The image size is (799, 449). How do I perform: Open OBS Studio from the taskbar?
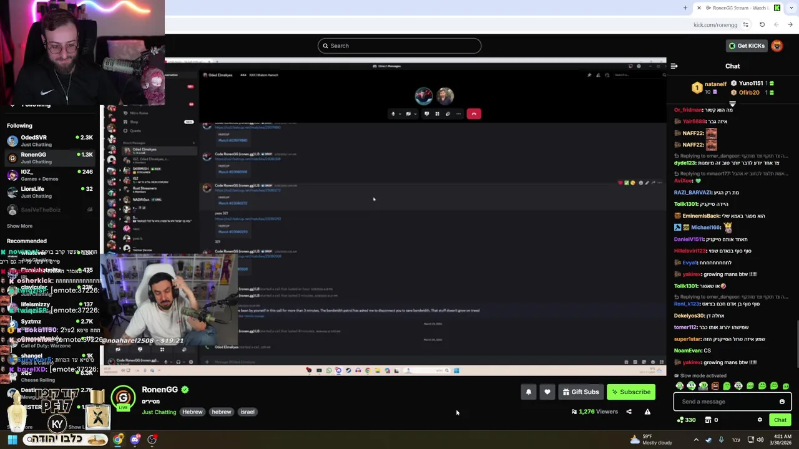click(x=152, y=440)
